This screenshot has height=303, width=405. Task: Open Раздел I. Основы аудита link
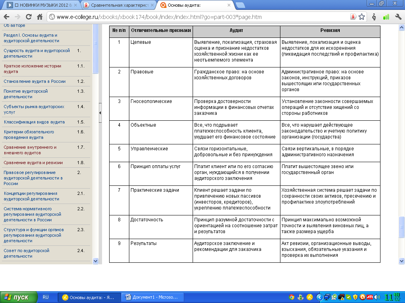pyautogui.click(x=31, y=38)
